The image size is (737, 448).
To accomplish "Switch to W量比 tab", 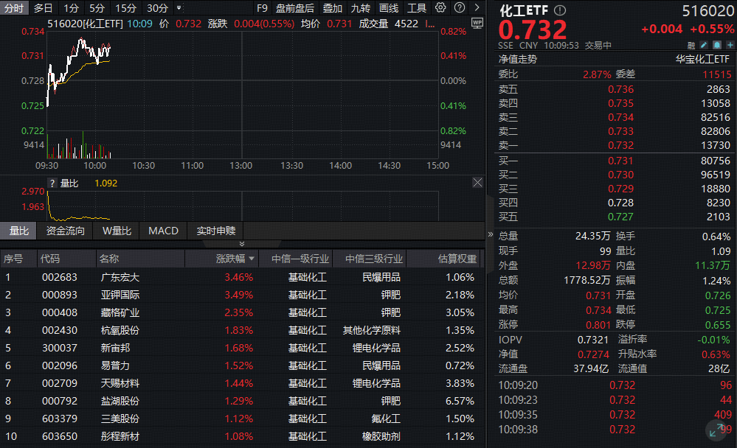I will [x=117, y=231].
